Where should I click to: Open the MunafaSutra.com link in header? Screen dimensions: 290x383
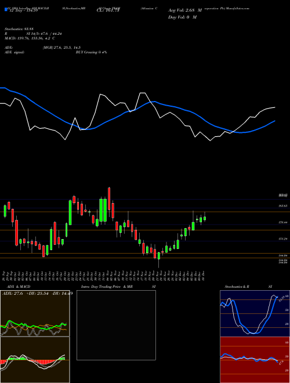tap(238, 8)
